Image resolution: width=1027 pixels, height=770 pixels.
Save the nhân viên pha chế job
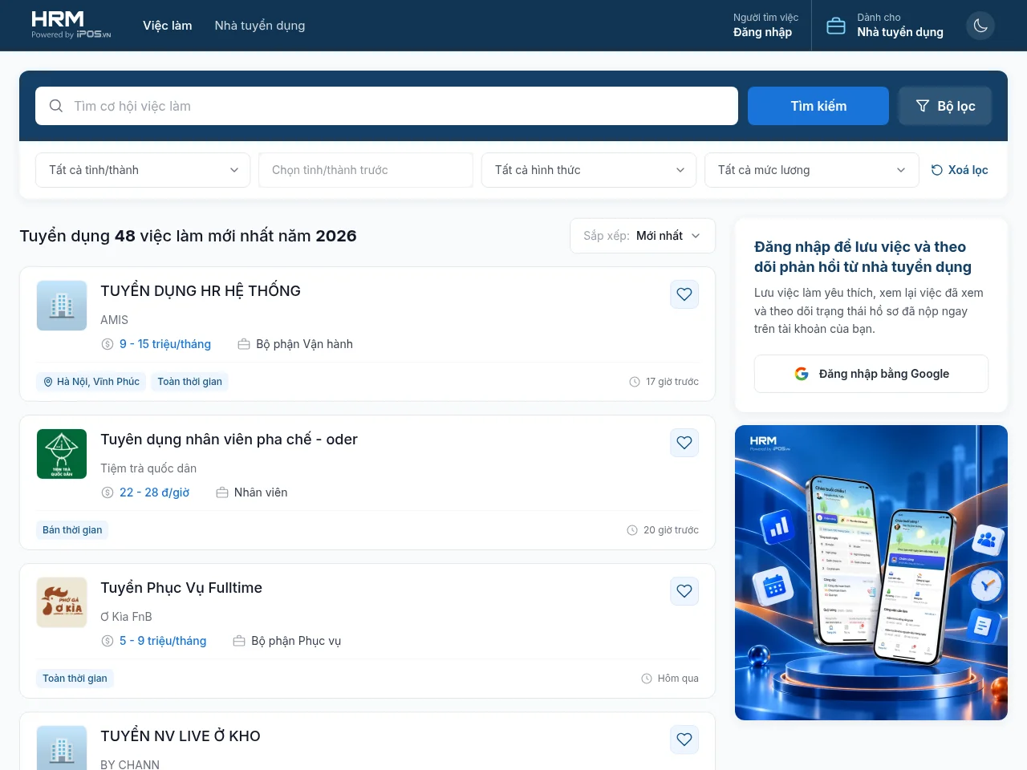coord(684,443)
